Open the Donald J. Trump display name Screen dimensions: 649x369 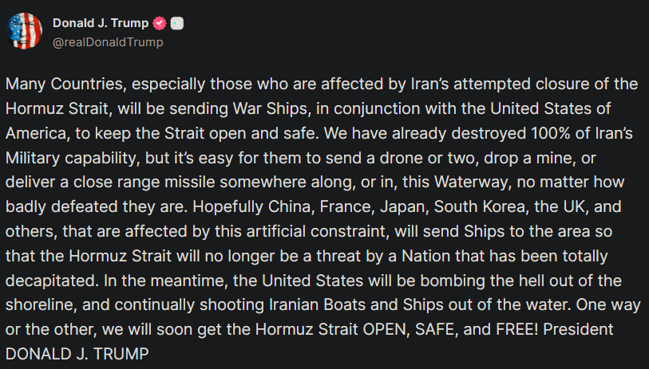coord(100,23)
